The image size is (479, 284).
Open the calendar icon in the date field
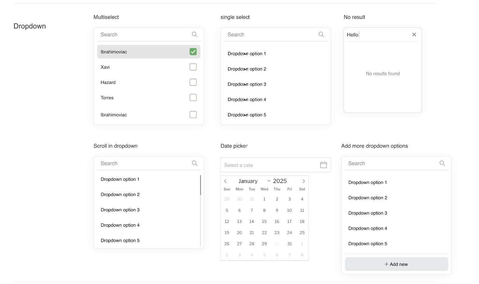[323, 165]
